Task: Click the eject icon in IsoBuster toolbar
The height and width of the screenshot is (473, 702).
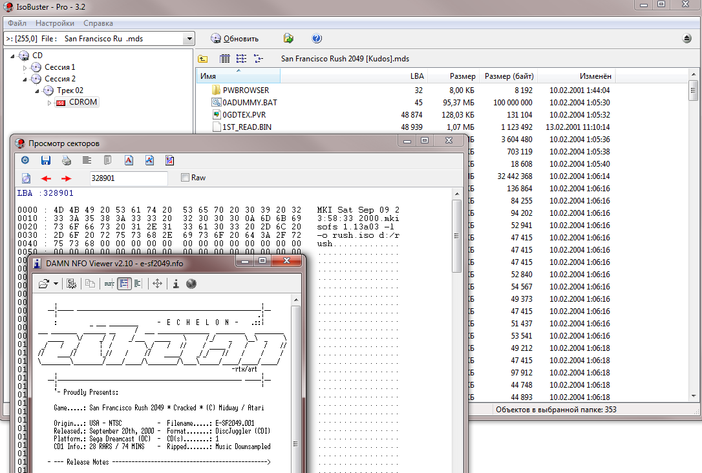Action: [x=687, y=39]
